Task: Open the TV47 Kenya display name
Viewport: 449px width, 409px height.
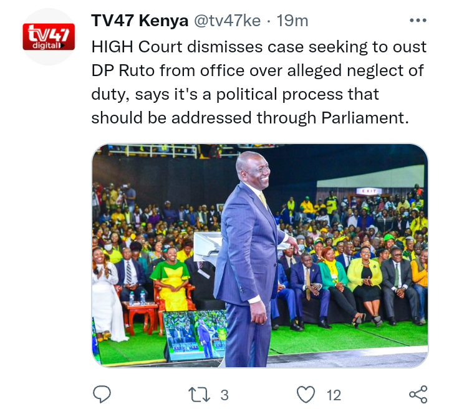Action: [140, 21]
